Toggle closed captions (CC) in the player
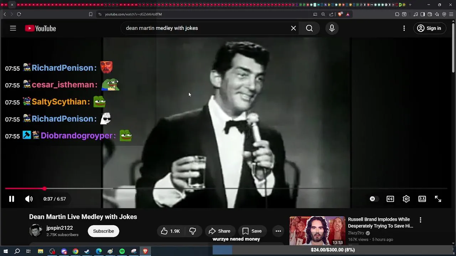 pyautogui.click(x=390, y=199)
